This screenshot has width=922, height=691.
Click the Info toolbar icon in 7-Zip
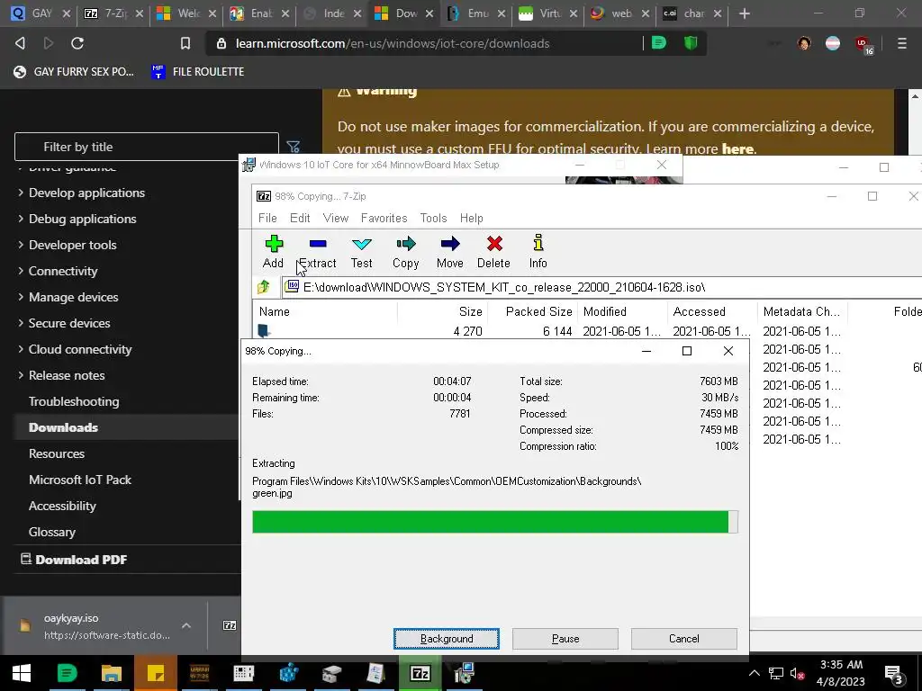click(x=538, y=243)
